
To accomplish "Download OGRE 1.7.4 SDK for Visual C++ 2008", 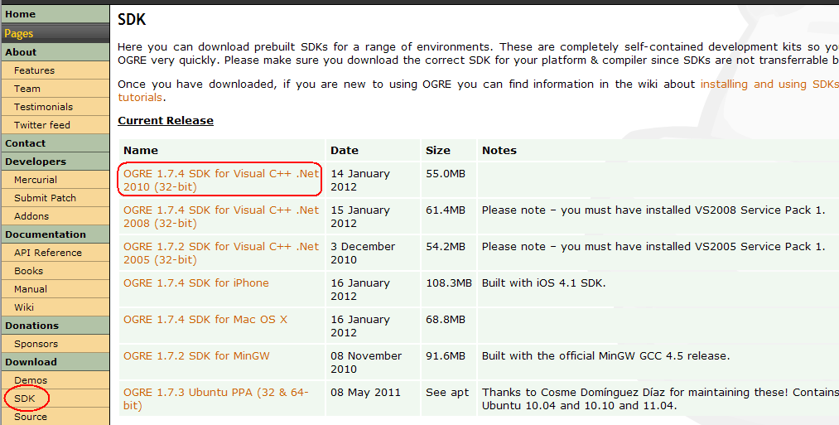I will (221, 216).
